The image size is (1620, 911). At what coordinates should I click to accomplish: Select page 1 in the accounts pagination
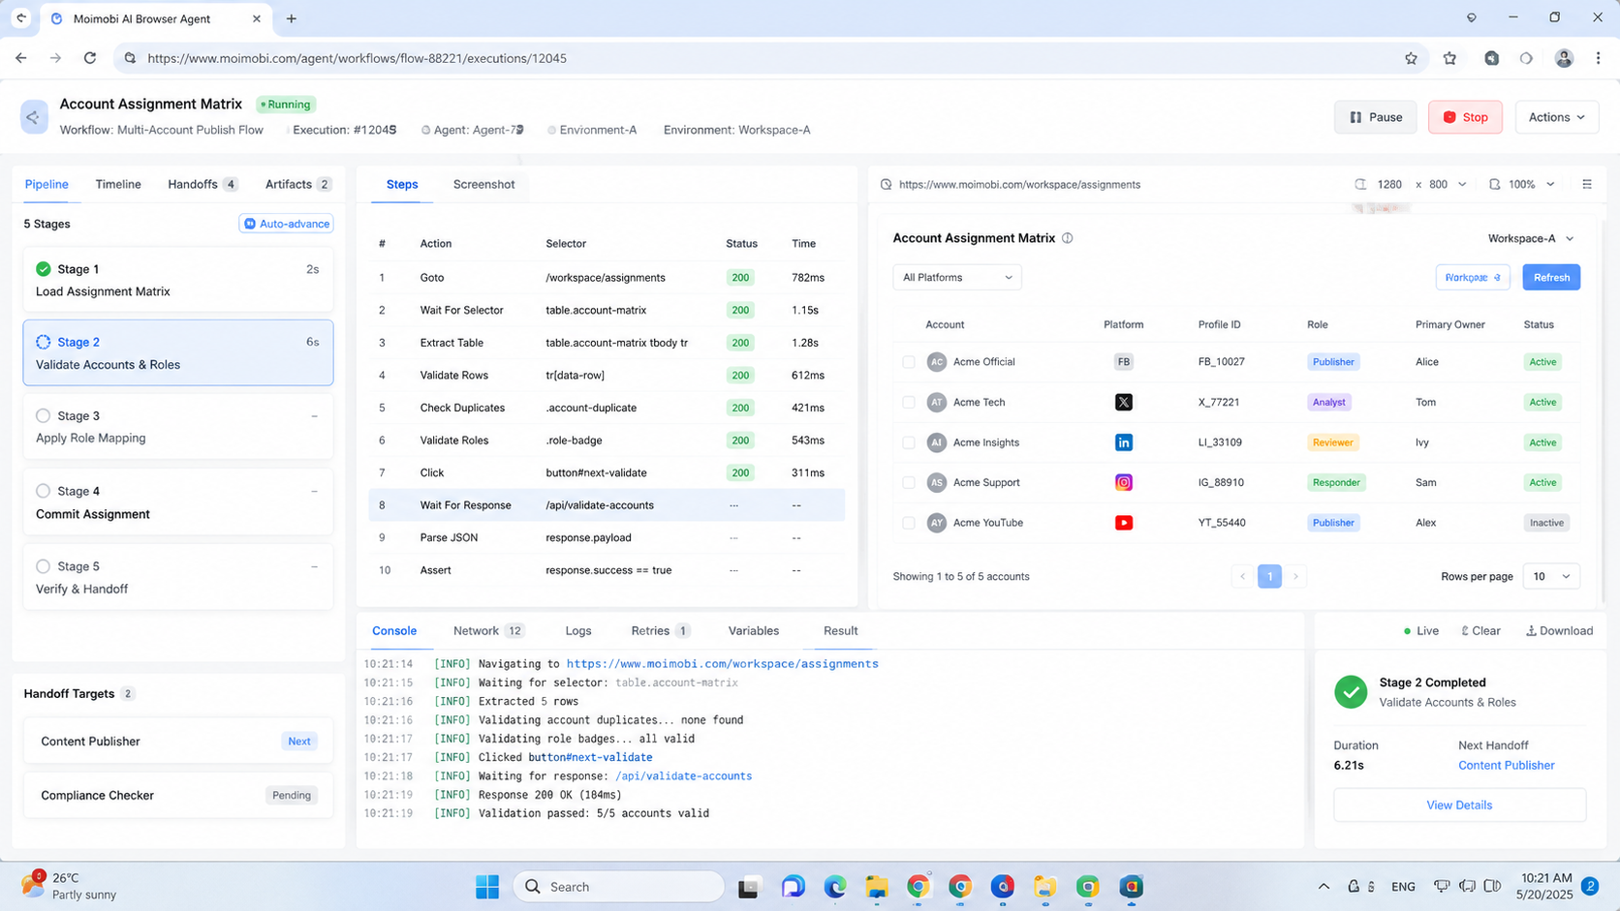coord(1269,576)
